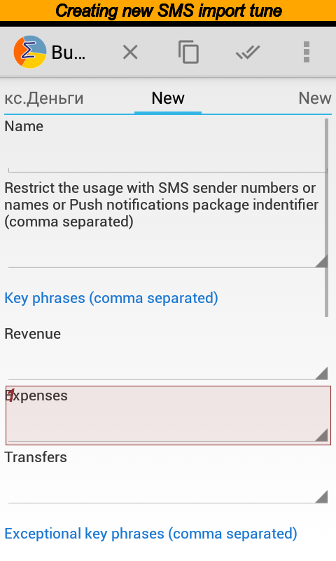Tap Key phrases (comma separated) heading
The width and height of the screenshot is (336, 561).
click(x=111, y=298)
